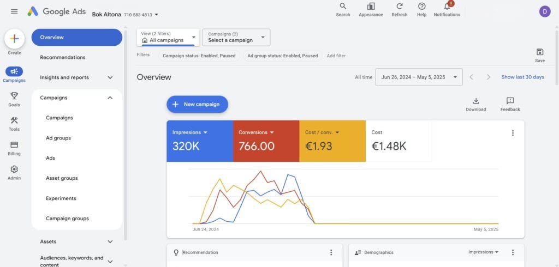Click the New campaign button
The width and height of the screenshot is (559, 267).
pyautogui.click(x=197, y=104)
